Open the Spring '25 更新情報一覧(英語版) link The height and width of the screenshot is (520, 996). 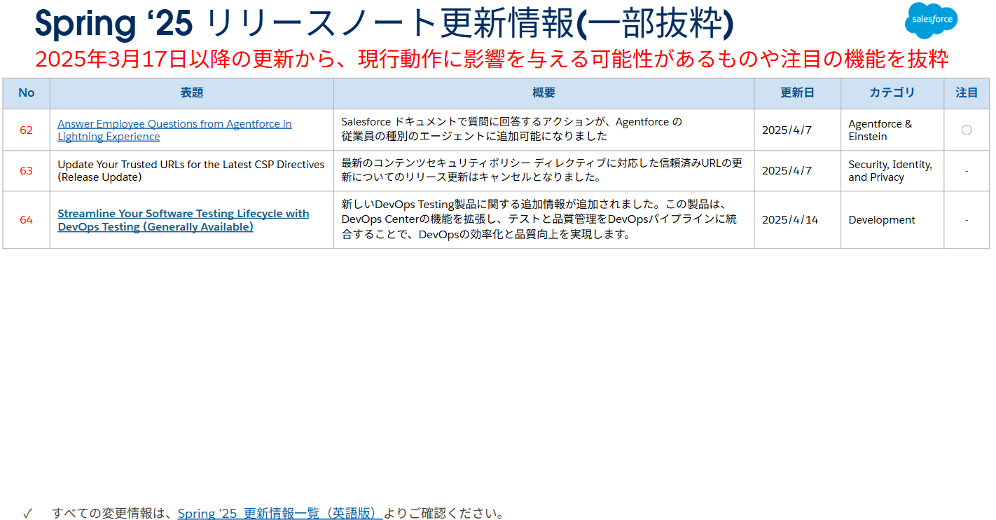coord(280,513)
